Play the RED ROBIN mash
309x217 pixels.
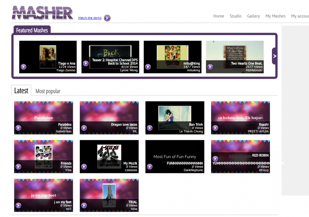click(x=215, y=158)
